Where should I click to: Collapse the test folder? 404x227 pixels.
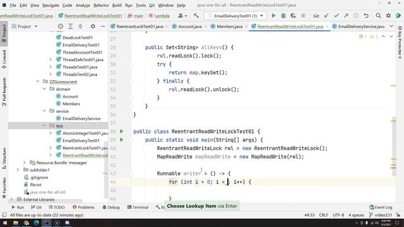pos(44,125)
